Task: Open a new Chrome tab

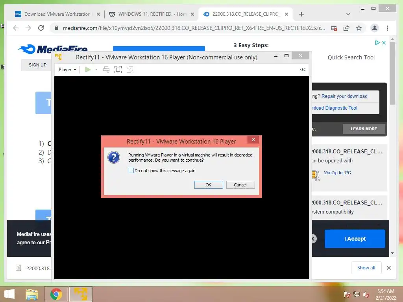Action: (x=301, y=14)
